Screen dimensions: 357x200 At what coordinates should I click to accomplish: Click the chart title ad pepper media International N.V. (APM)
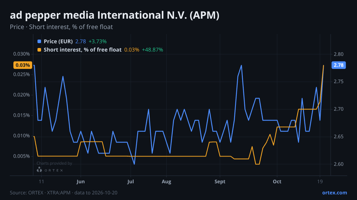pos(115,15)
